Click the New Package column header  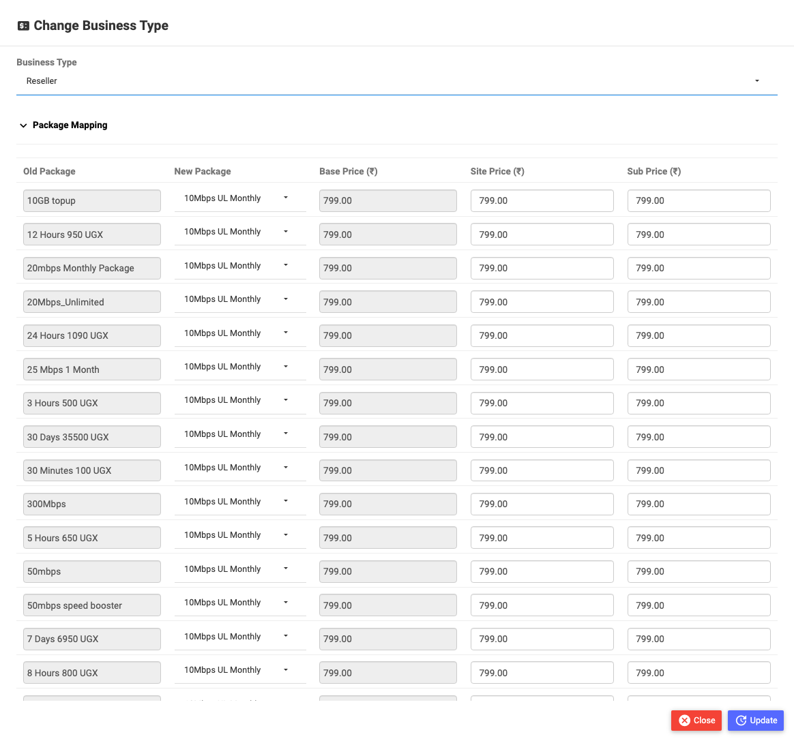pyautogui.click(x=203, y=171)
